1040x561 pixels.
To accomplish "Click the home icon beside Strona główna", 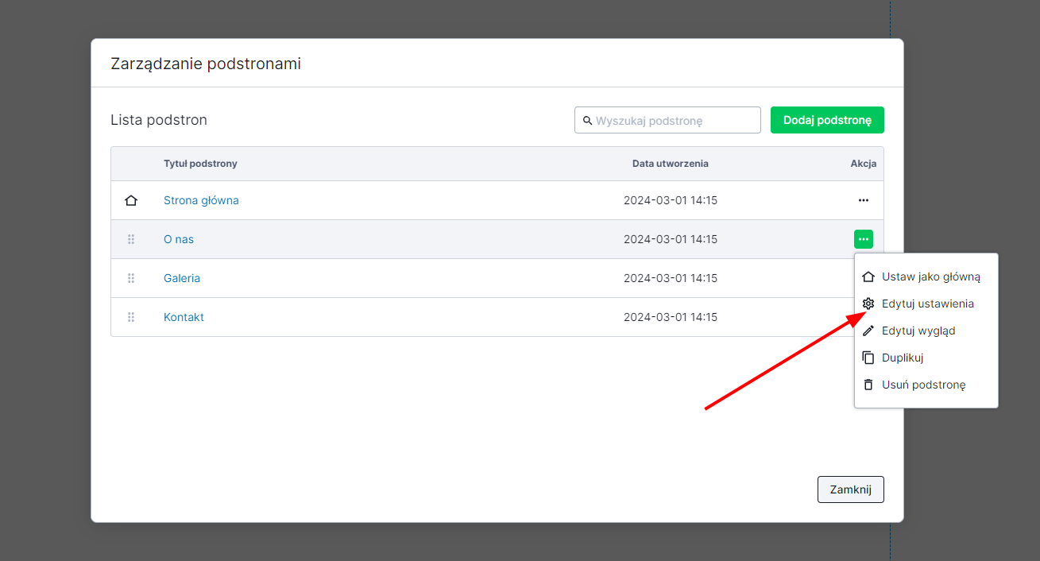I will 131,201.
